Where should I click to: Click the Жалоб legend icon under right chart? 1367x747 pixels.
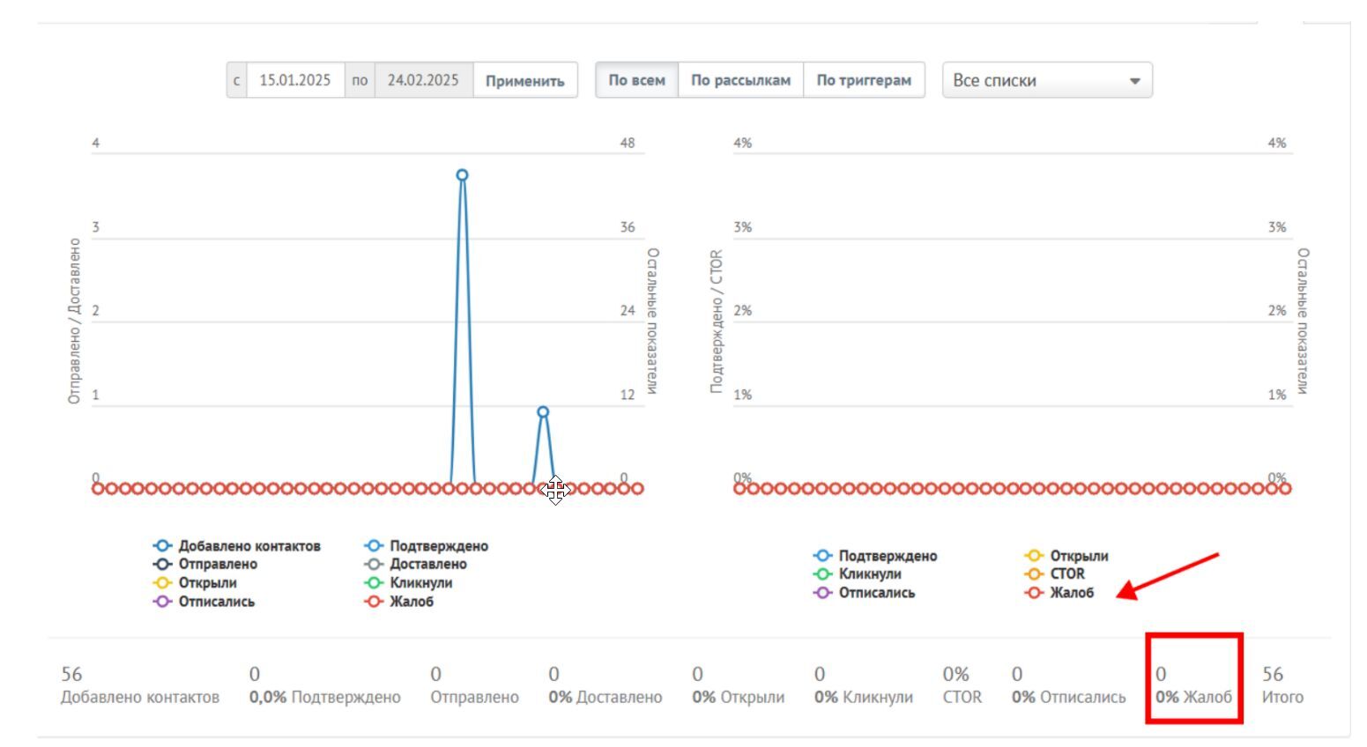coord(1034,593)
